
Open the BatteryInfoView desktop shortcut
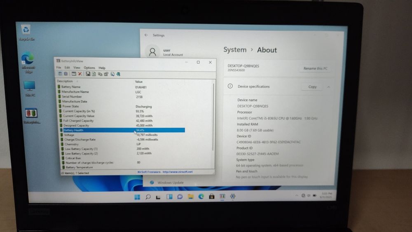[32, 116]
